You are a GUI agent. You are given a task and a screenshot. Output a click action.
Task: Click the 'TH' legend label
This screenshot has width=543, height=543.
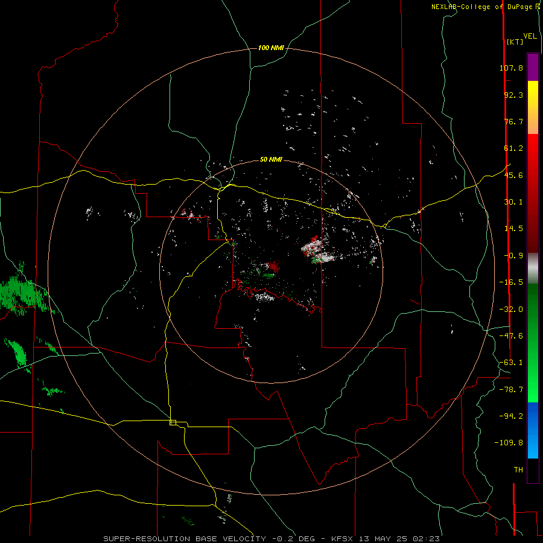518,470
